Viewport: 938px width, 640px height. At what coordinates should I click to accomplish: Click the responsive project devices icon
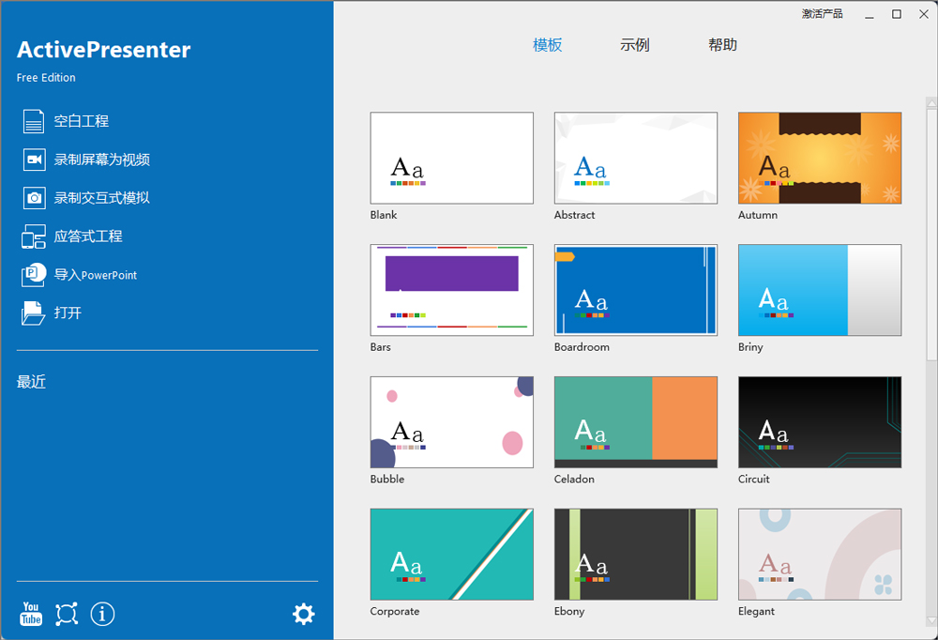(x=34, y=236)
